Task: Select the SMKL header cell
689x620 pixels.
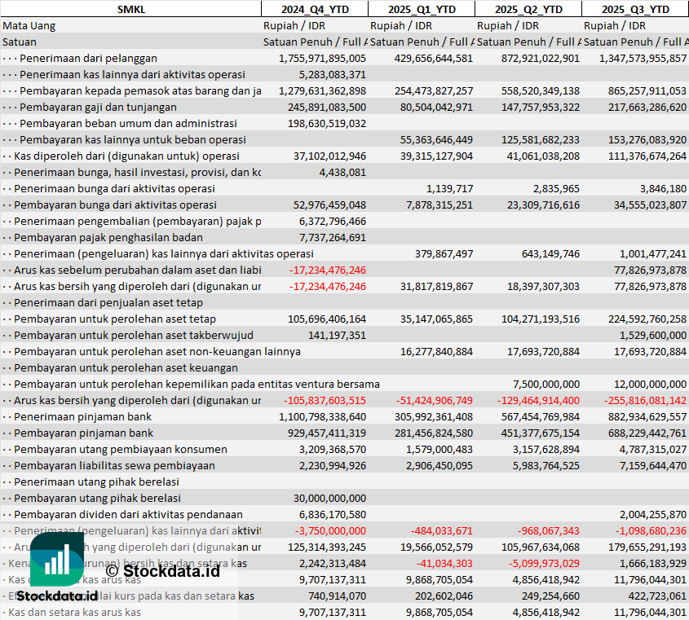Action: (130, 9)
